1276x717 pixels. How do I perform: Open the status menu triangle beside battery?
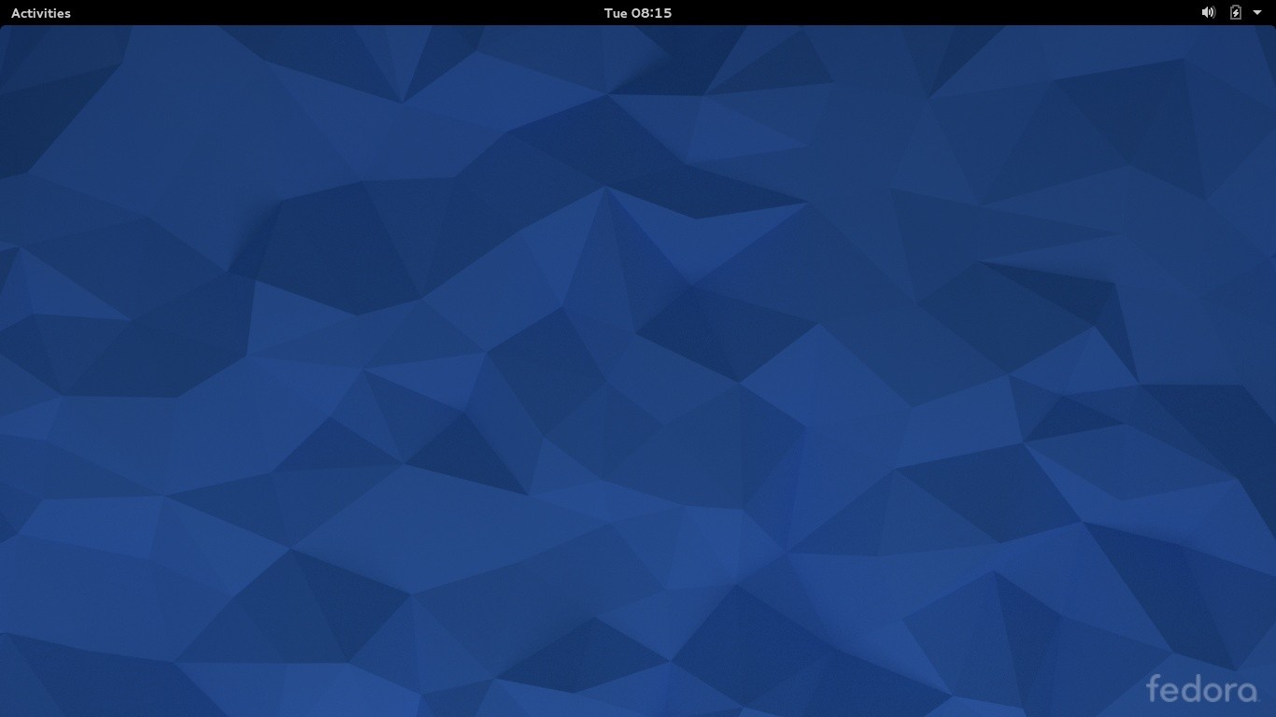[1257, 13]
